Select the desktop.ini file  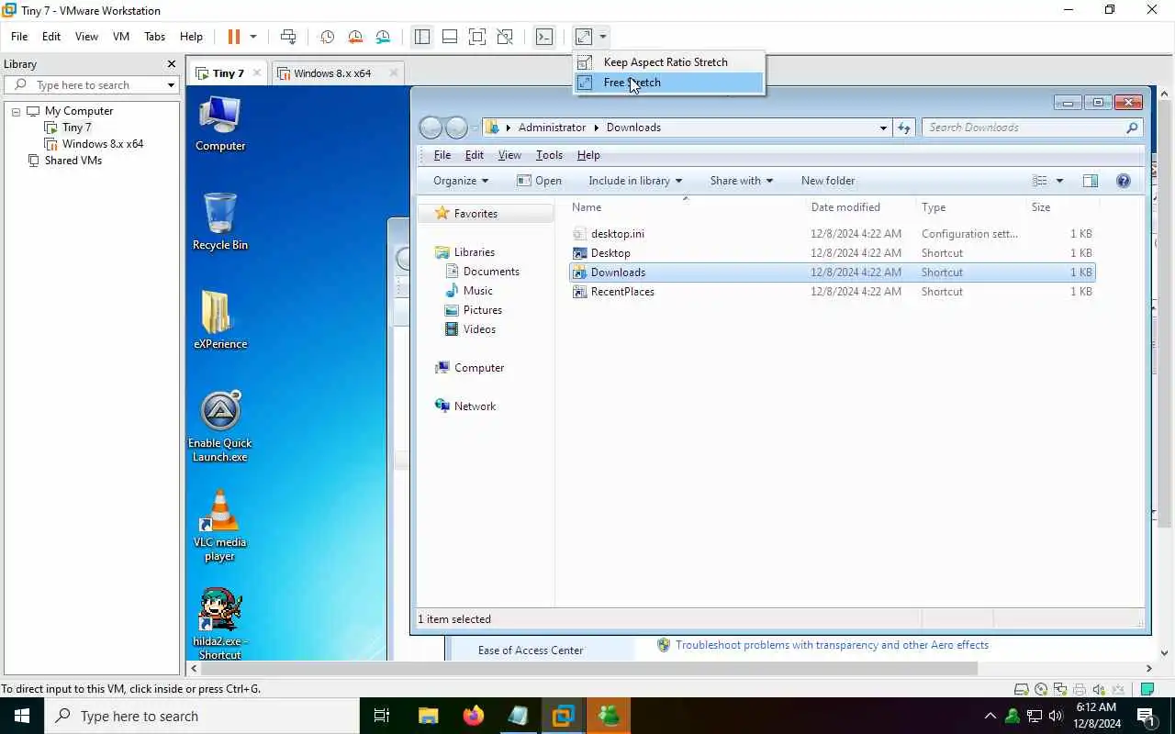point(832,234)
